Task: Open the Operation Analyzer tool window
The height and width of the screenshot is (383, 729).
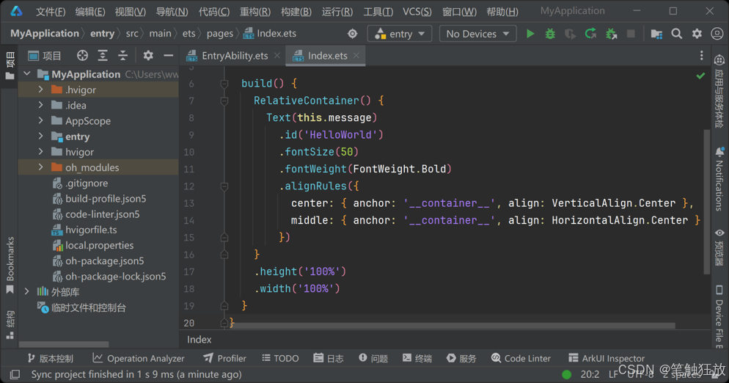Action: (x=138, y=358)
